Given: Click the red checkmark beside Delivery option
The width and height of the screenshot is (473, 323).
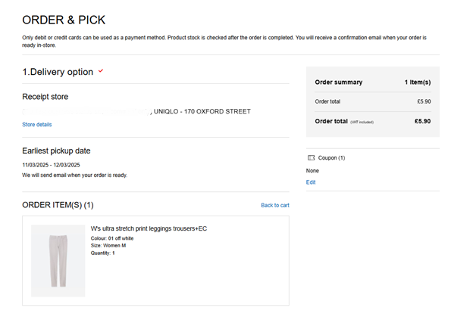Looking at the screenshot, I should (101, 71).
